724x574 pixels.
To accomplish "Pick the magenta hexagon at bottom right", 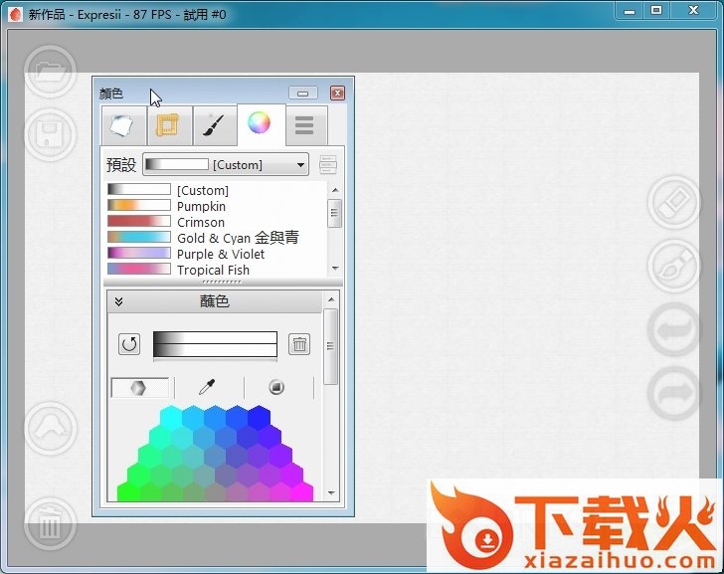I will click(x=302, y=493).
